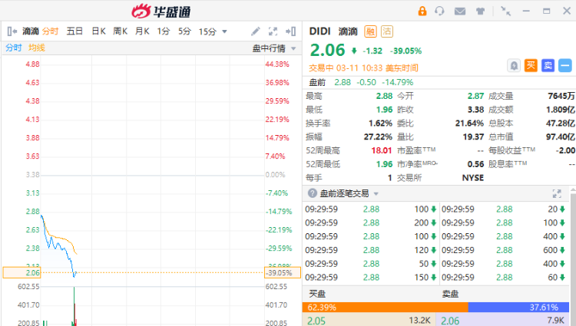
Task: Click the blue 卖 sell button
Action: pos(548,66)
